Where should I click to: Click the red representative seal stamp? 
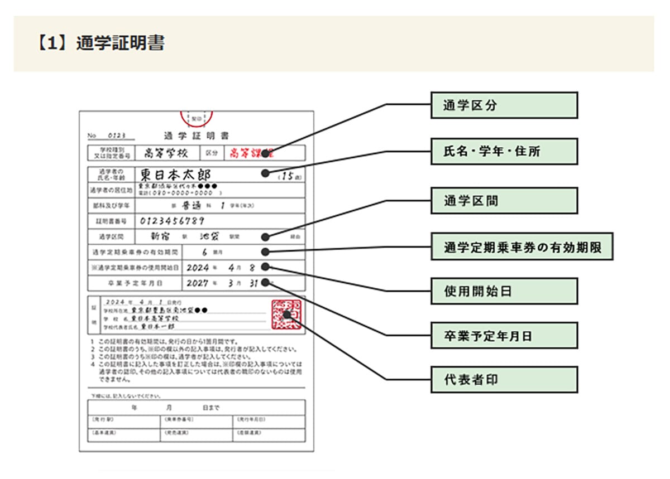(286, 315)
